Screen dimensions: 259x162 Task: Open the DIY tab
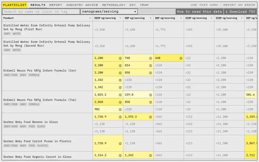point(133,5)
